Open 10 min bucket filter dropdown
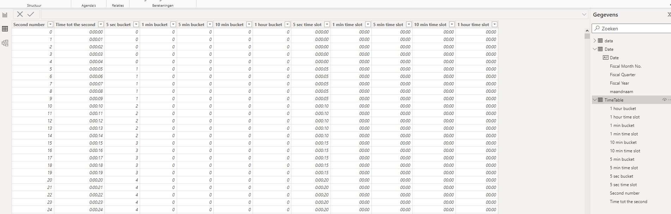The image size is (671, 214). pos(249,24)
